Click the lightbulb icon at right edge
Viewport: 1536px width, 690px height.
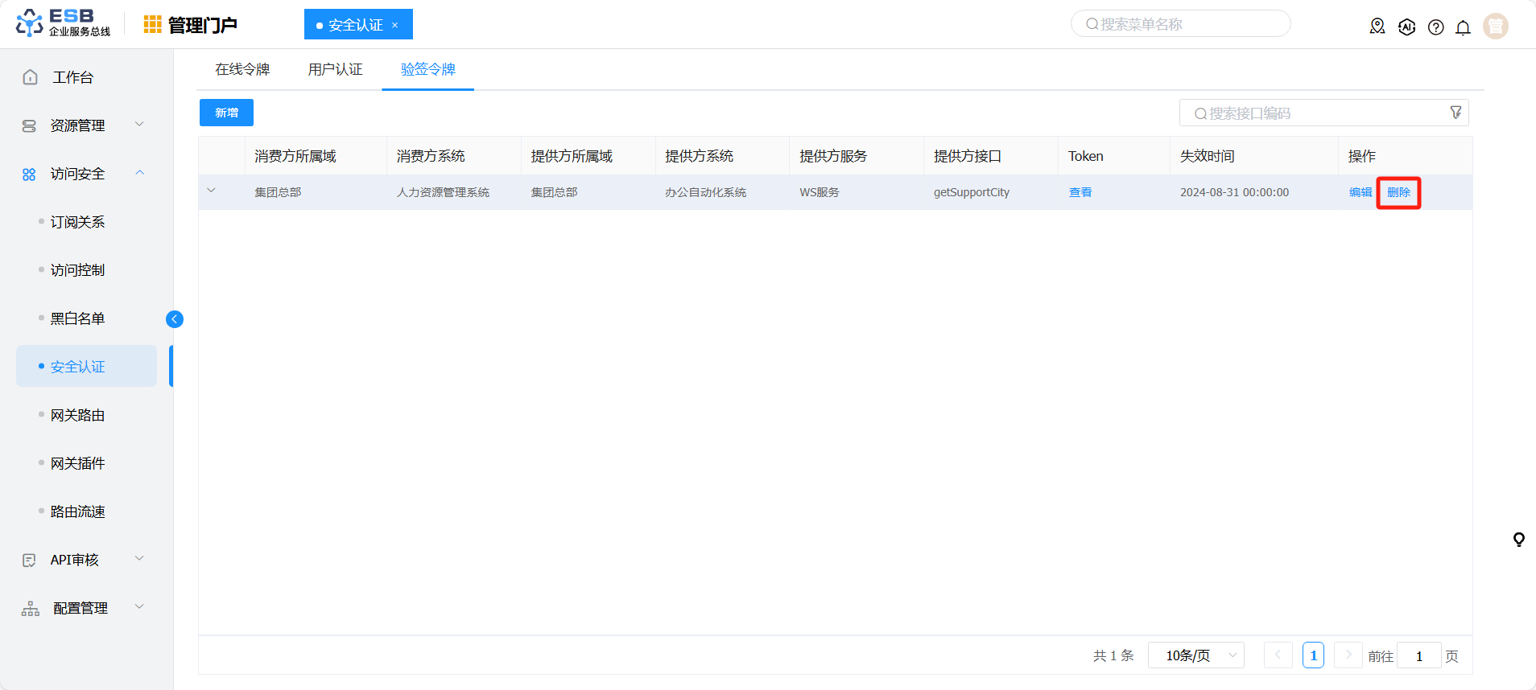pos(1518,540)
